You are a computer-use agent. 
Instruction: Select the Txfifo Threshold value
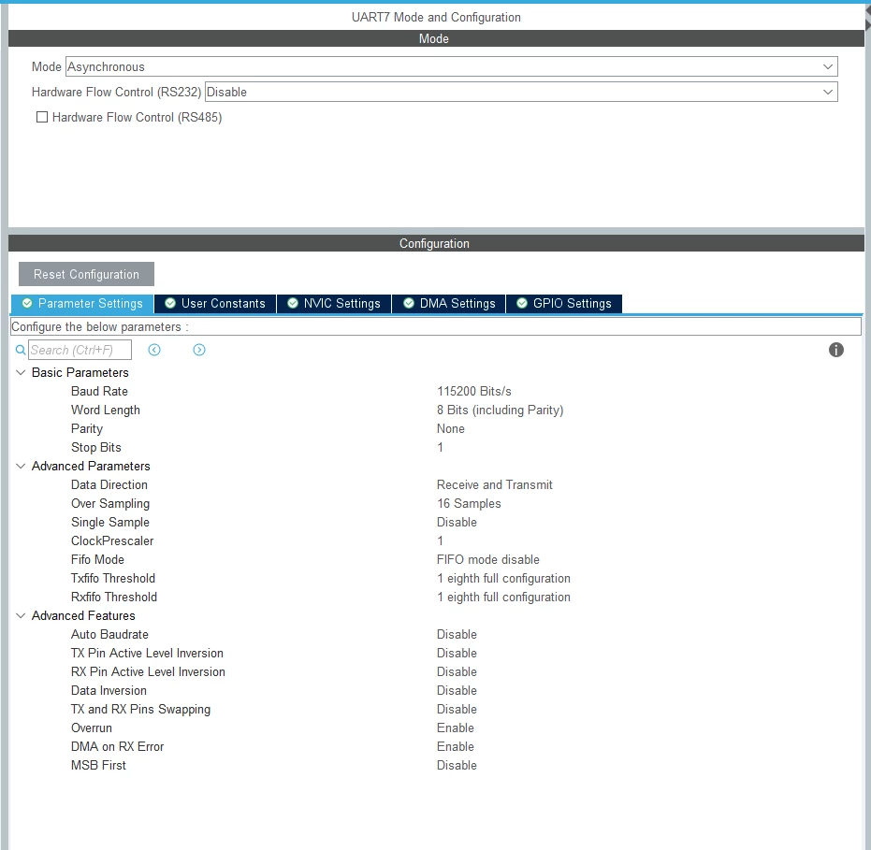pyautogui.click(x=503, y=579)
